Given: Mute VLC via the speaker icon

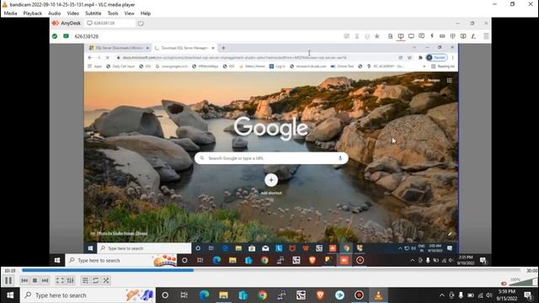Looking at the screenshot, I should pyautogui.click(x=504, y=284).
